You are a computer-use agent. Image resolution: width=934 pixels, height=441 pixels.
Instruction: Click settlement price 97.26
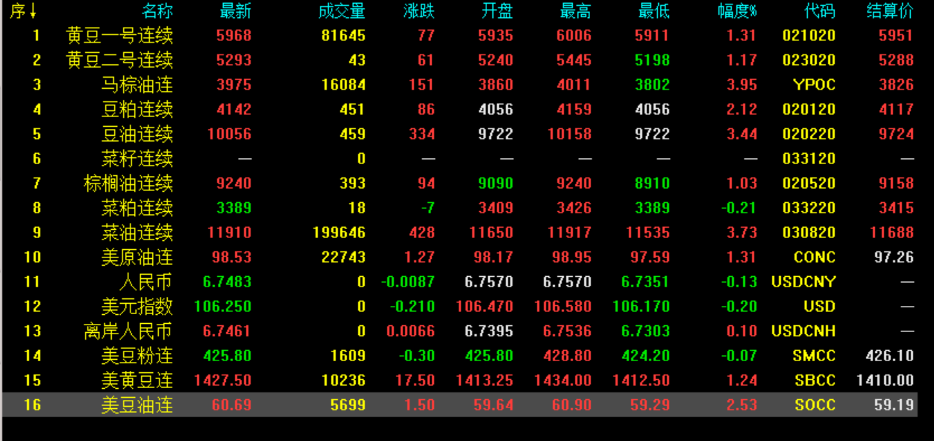pos(894,257)
